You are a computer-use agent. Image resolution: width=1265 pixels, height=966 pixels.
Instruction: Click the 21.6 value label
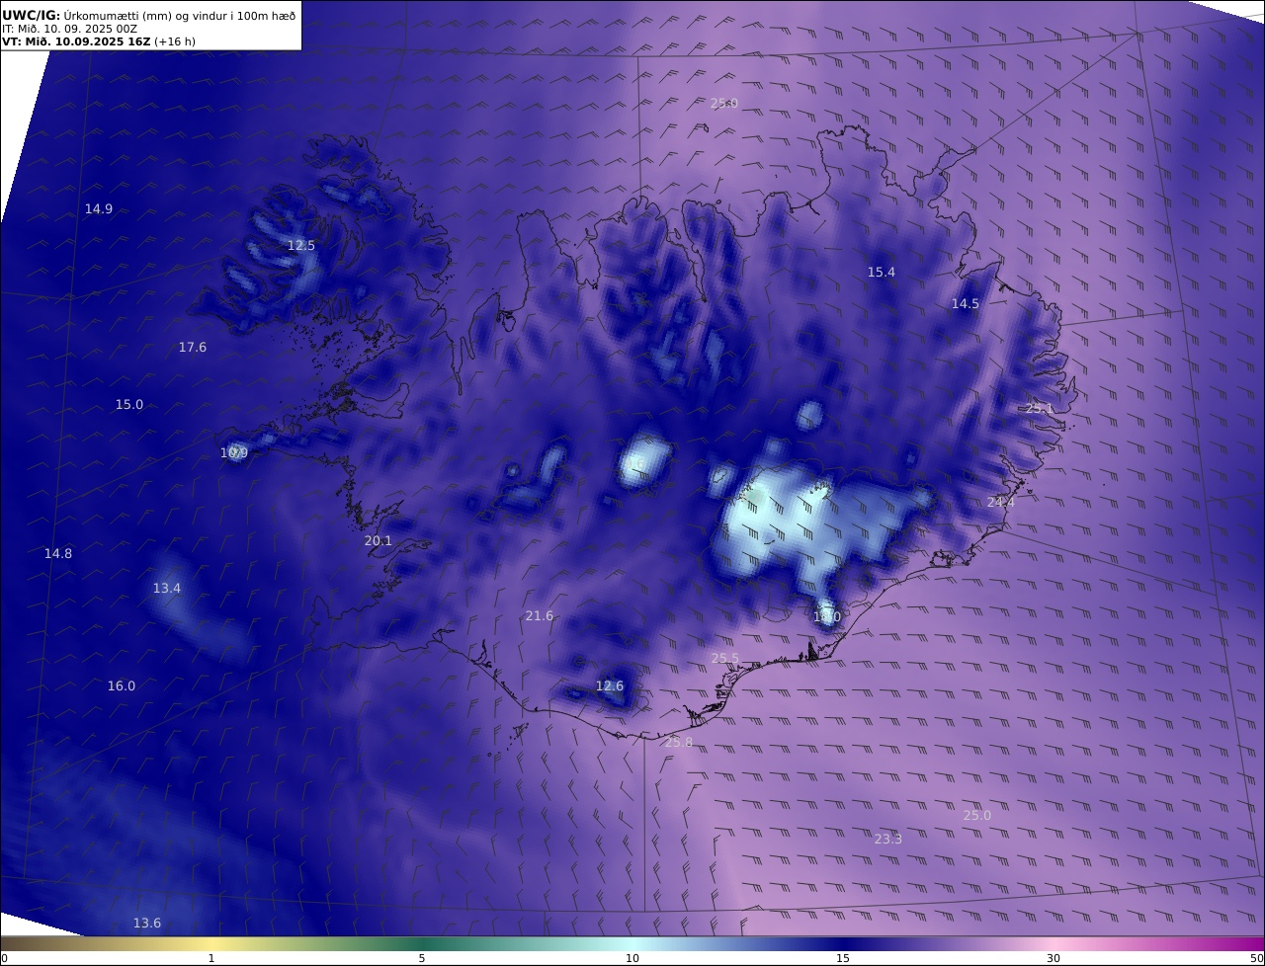tap(539, 616)
